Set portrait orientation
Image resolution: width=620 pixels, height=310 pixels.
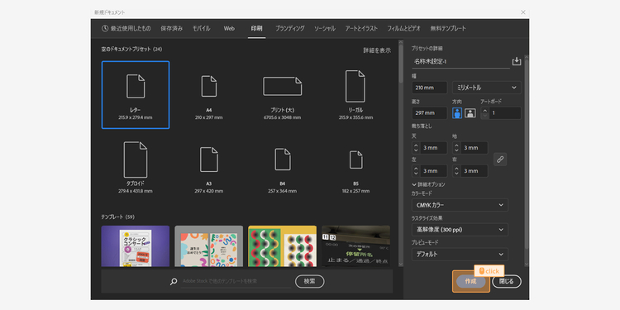coord(457,113)
